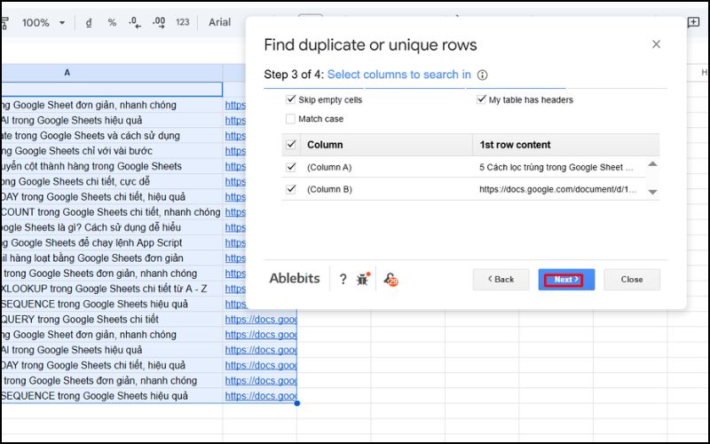Viewport: 710px width, 444px height.
Task: Uncheck My table has headers
Action: coord(482,100)
